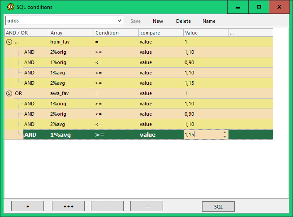Select the 2%orig row with value 1,10
Screen dimensions: 293x217
58,52
